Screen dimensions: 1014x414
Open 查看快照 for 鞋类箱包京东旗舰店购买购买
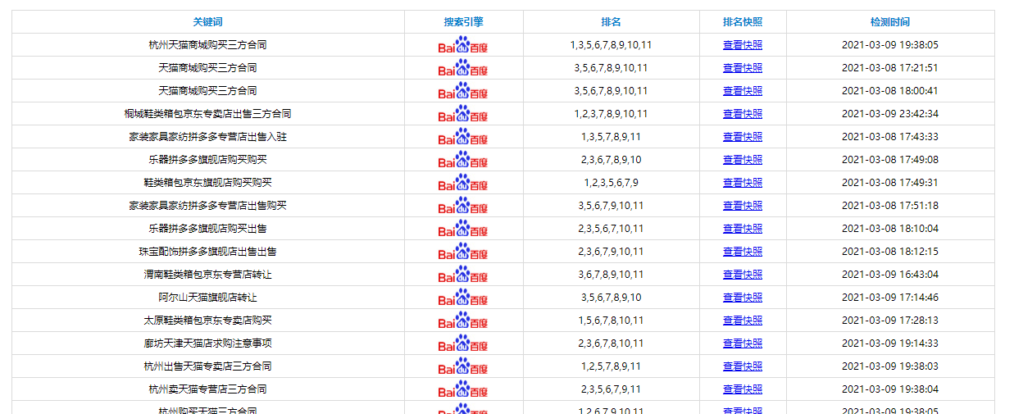743,183
